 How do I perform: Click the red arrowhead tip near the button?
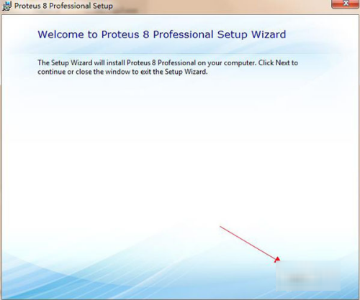coord(277,260)
